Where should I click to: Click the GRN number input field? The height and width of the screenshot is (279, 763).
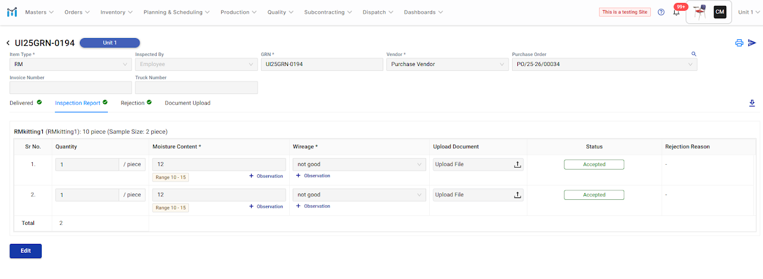322,64
